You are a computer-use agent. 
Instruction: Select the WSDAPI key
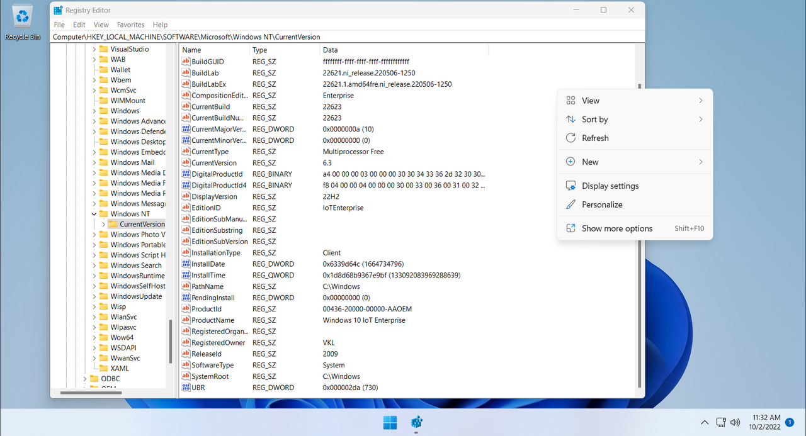[x=123, y=348]
